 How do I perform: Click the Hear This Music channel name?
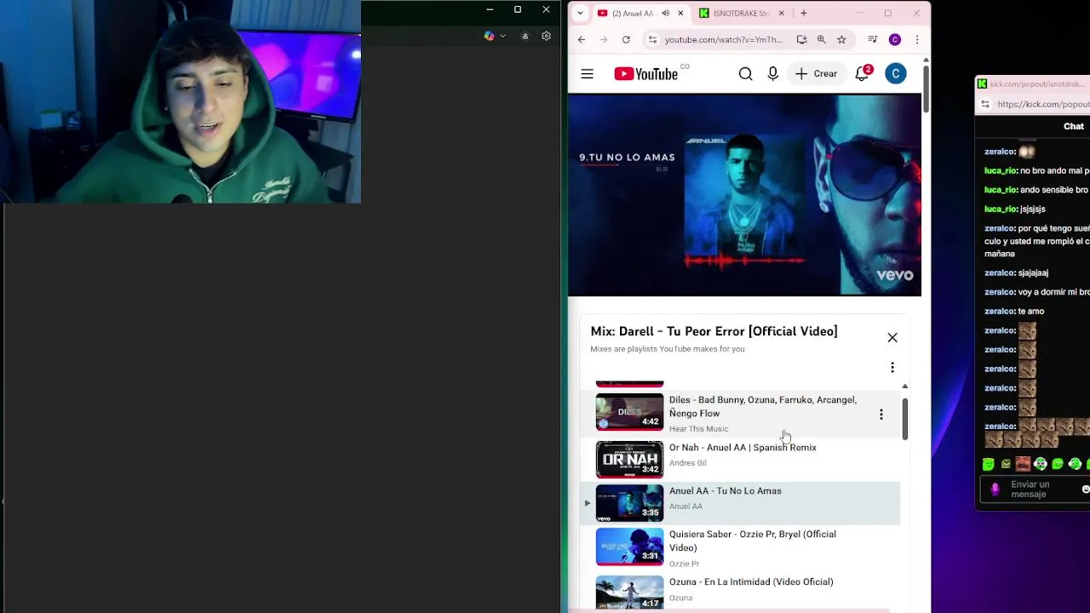[698, 429]
